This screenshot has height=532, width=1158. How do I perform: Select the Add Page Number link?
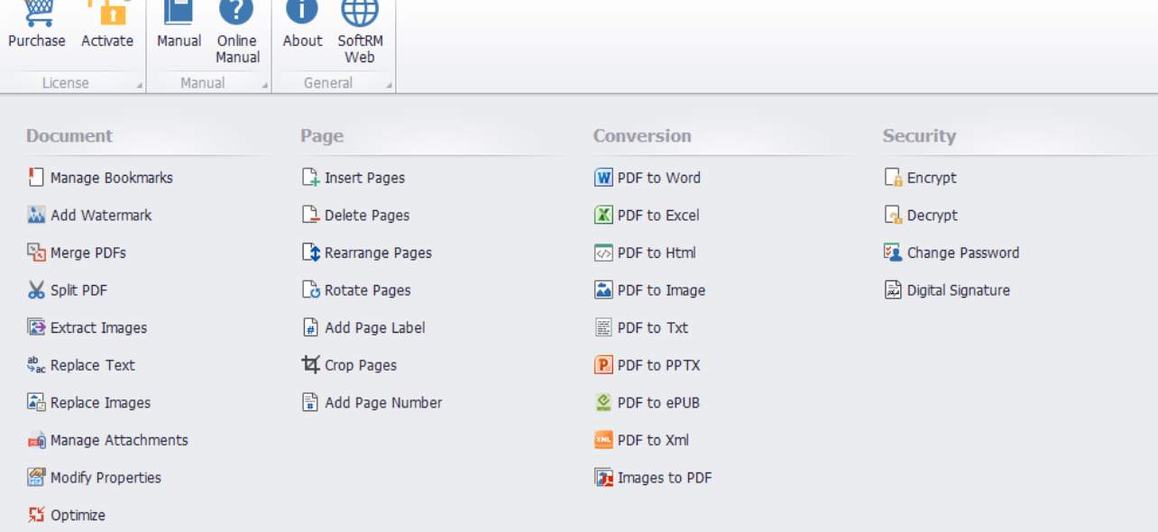(384, 403)
